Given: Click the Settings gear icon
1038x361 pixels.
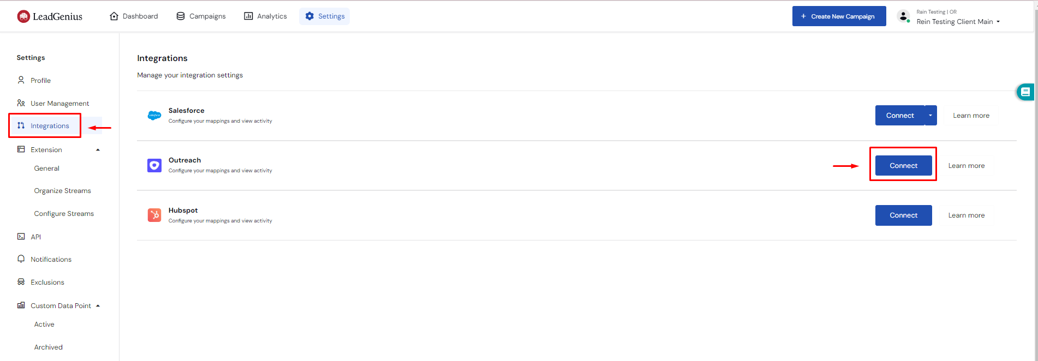Looking at the screenshot, I should pos(309,16).
